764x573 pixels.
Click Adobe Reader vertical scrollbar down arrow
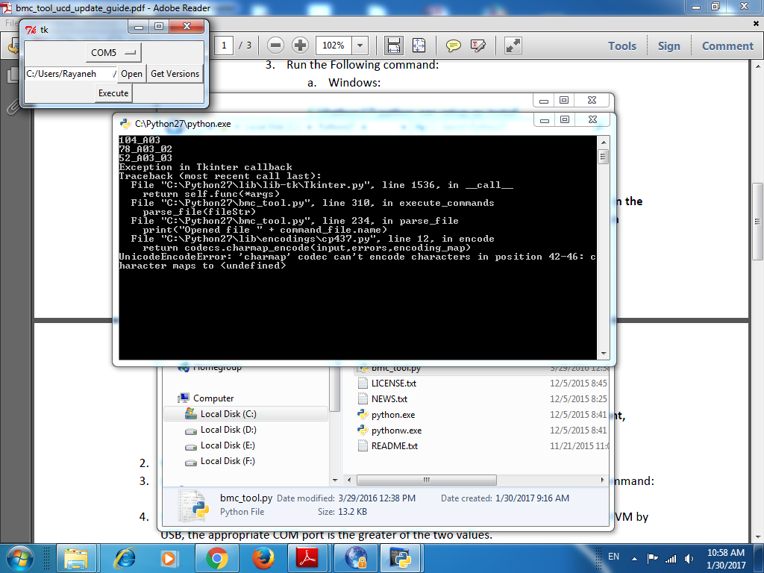tap(758, 537)
